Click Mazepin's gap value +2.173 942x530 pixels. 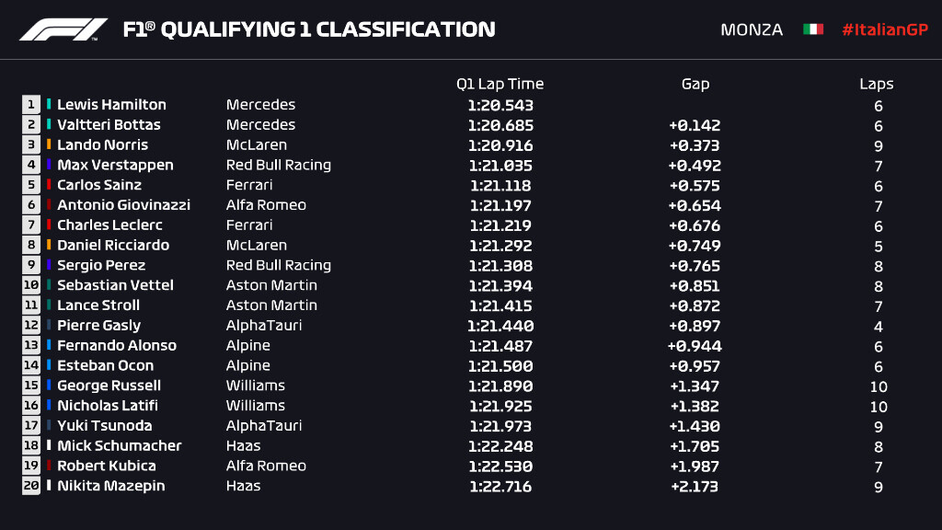695,486
